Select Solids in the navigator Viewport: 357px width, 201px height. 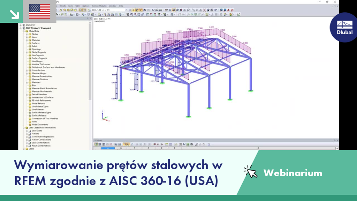pos(35,46)
